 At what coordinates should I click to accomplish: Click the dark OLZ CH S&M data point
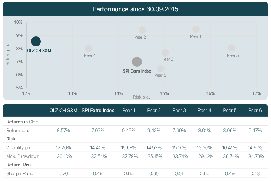(36, 42)
